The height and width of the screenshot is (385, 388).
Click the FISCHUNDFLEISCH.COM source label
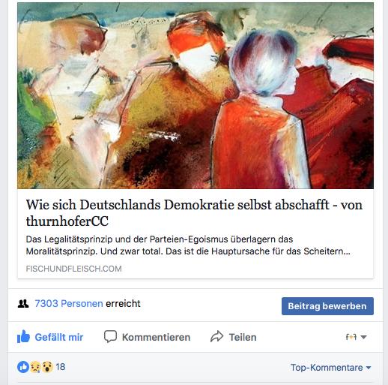(x=73, y=269)
